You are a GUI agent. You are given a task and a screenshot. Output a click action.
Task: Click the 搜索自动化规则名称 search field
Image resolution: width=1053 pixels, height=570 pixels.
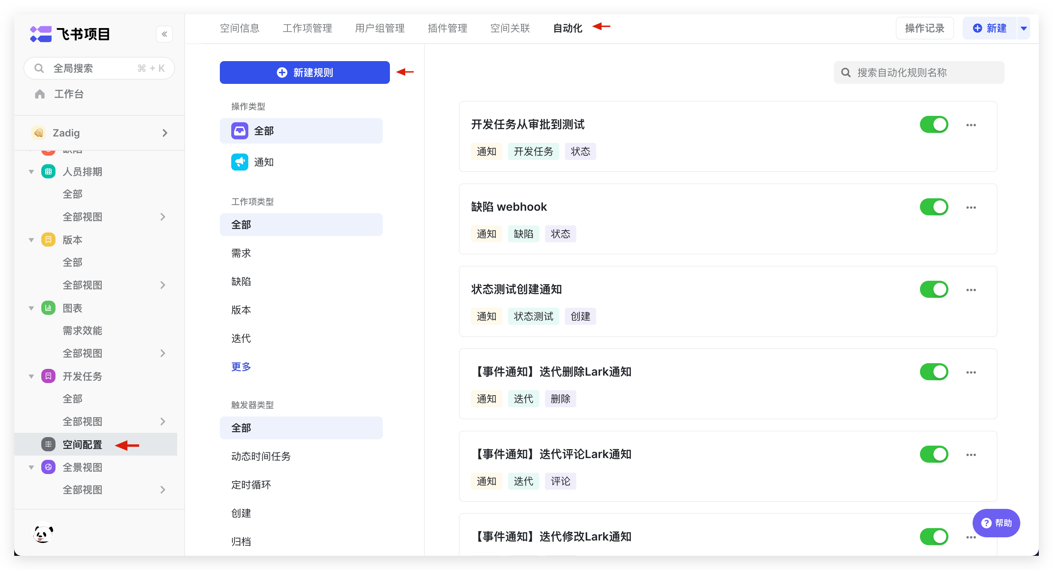pyautogui.click(x=919, y=72)
